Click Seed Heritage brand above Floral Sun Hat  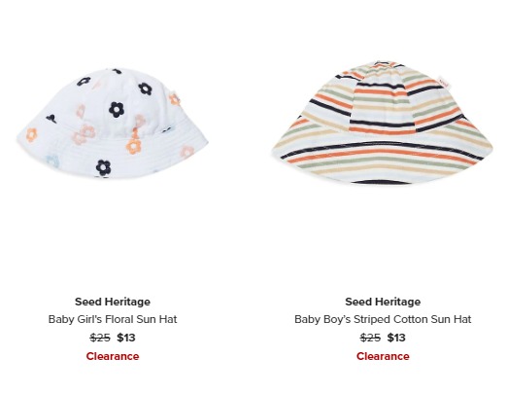tap(113, 302)
